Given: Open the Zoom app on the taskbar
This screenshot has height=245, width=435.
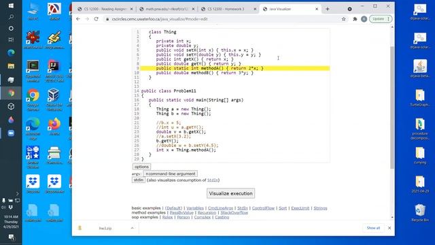Looking at the screenshot, I should (11, 133).
